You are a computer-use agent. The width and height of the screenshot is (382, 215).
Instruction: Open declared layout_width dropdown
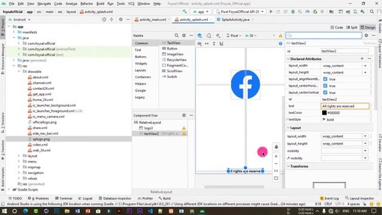[365, 66]
